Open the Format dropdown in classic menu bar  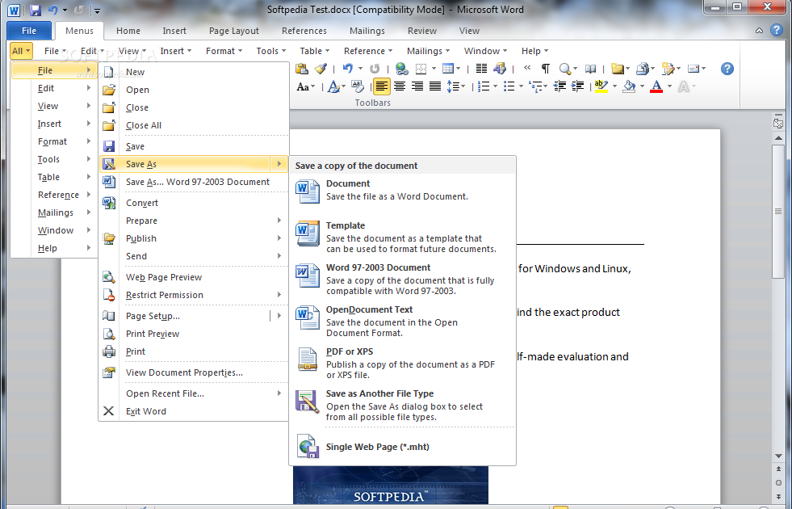224,51
